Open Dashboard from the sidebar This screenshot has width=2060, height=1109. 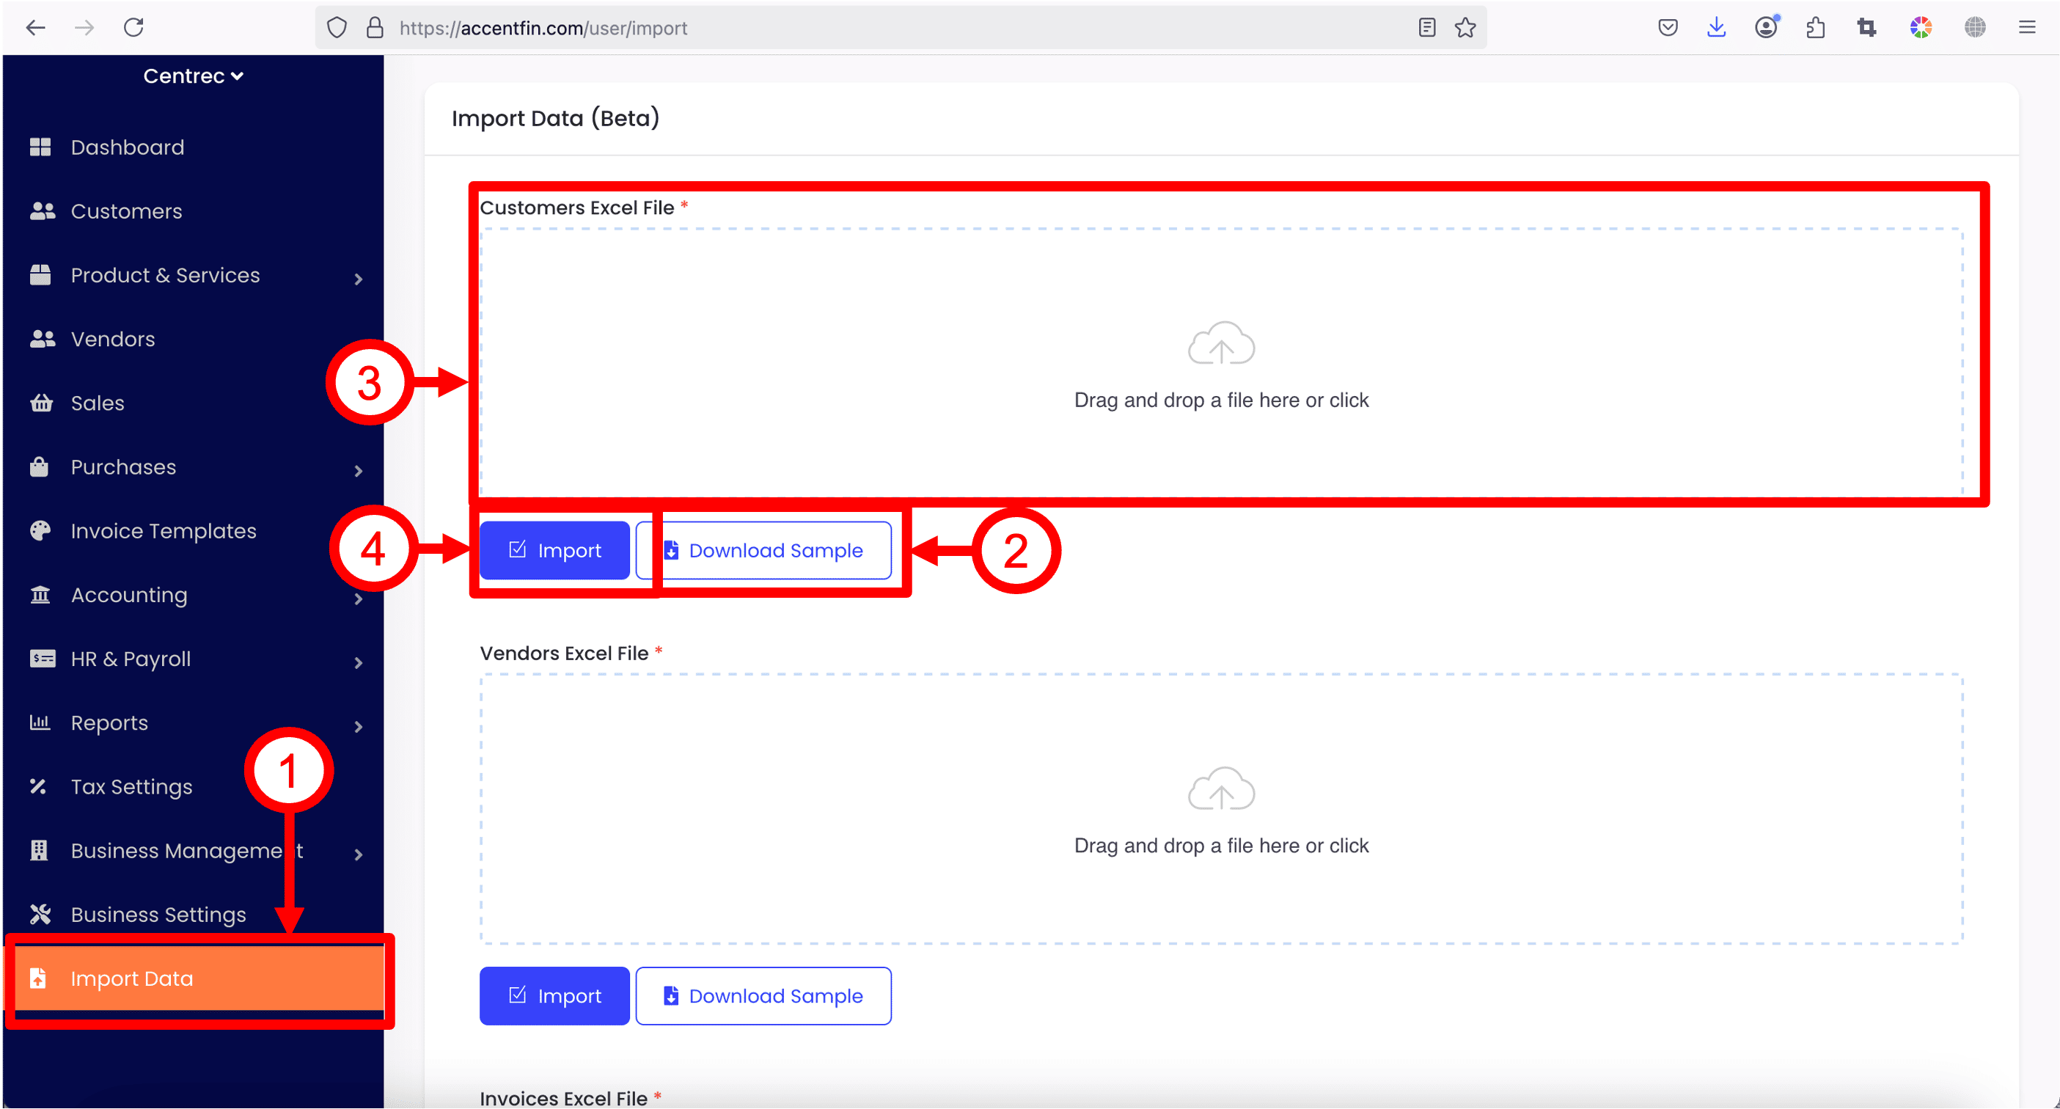point(127,147)
